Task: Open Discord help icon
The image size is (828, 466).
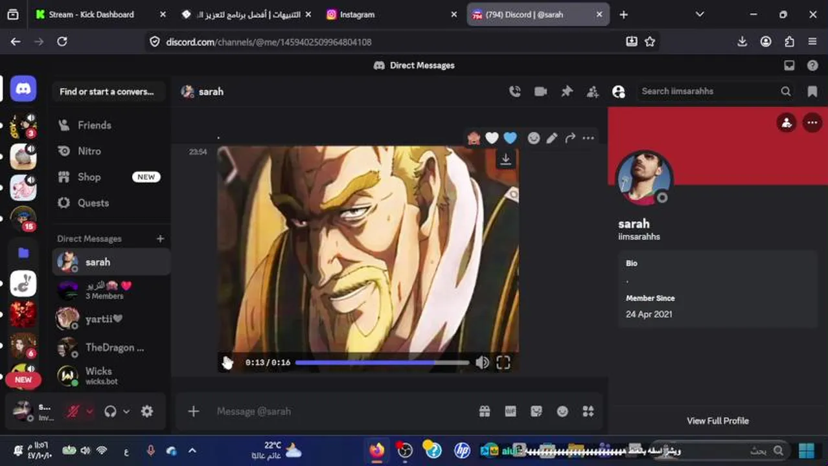Action: pyautogui.click(x=812, y=65)
